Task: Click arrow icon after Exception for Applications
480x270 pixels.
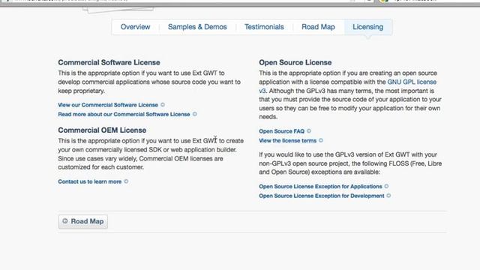Action: click(387, 186)
